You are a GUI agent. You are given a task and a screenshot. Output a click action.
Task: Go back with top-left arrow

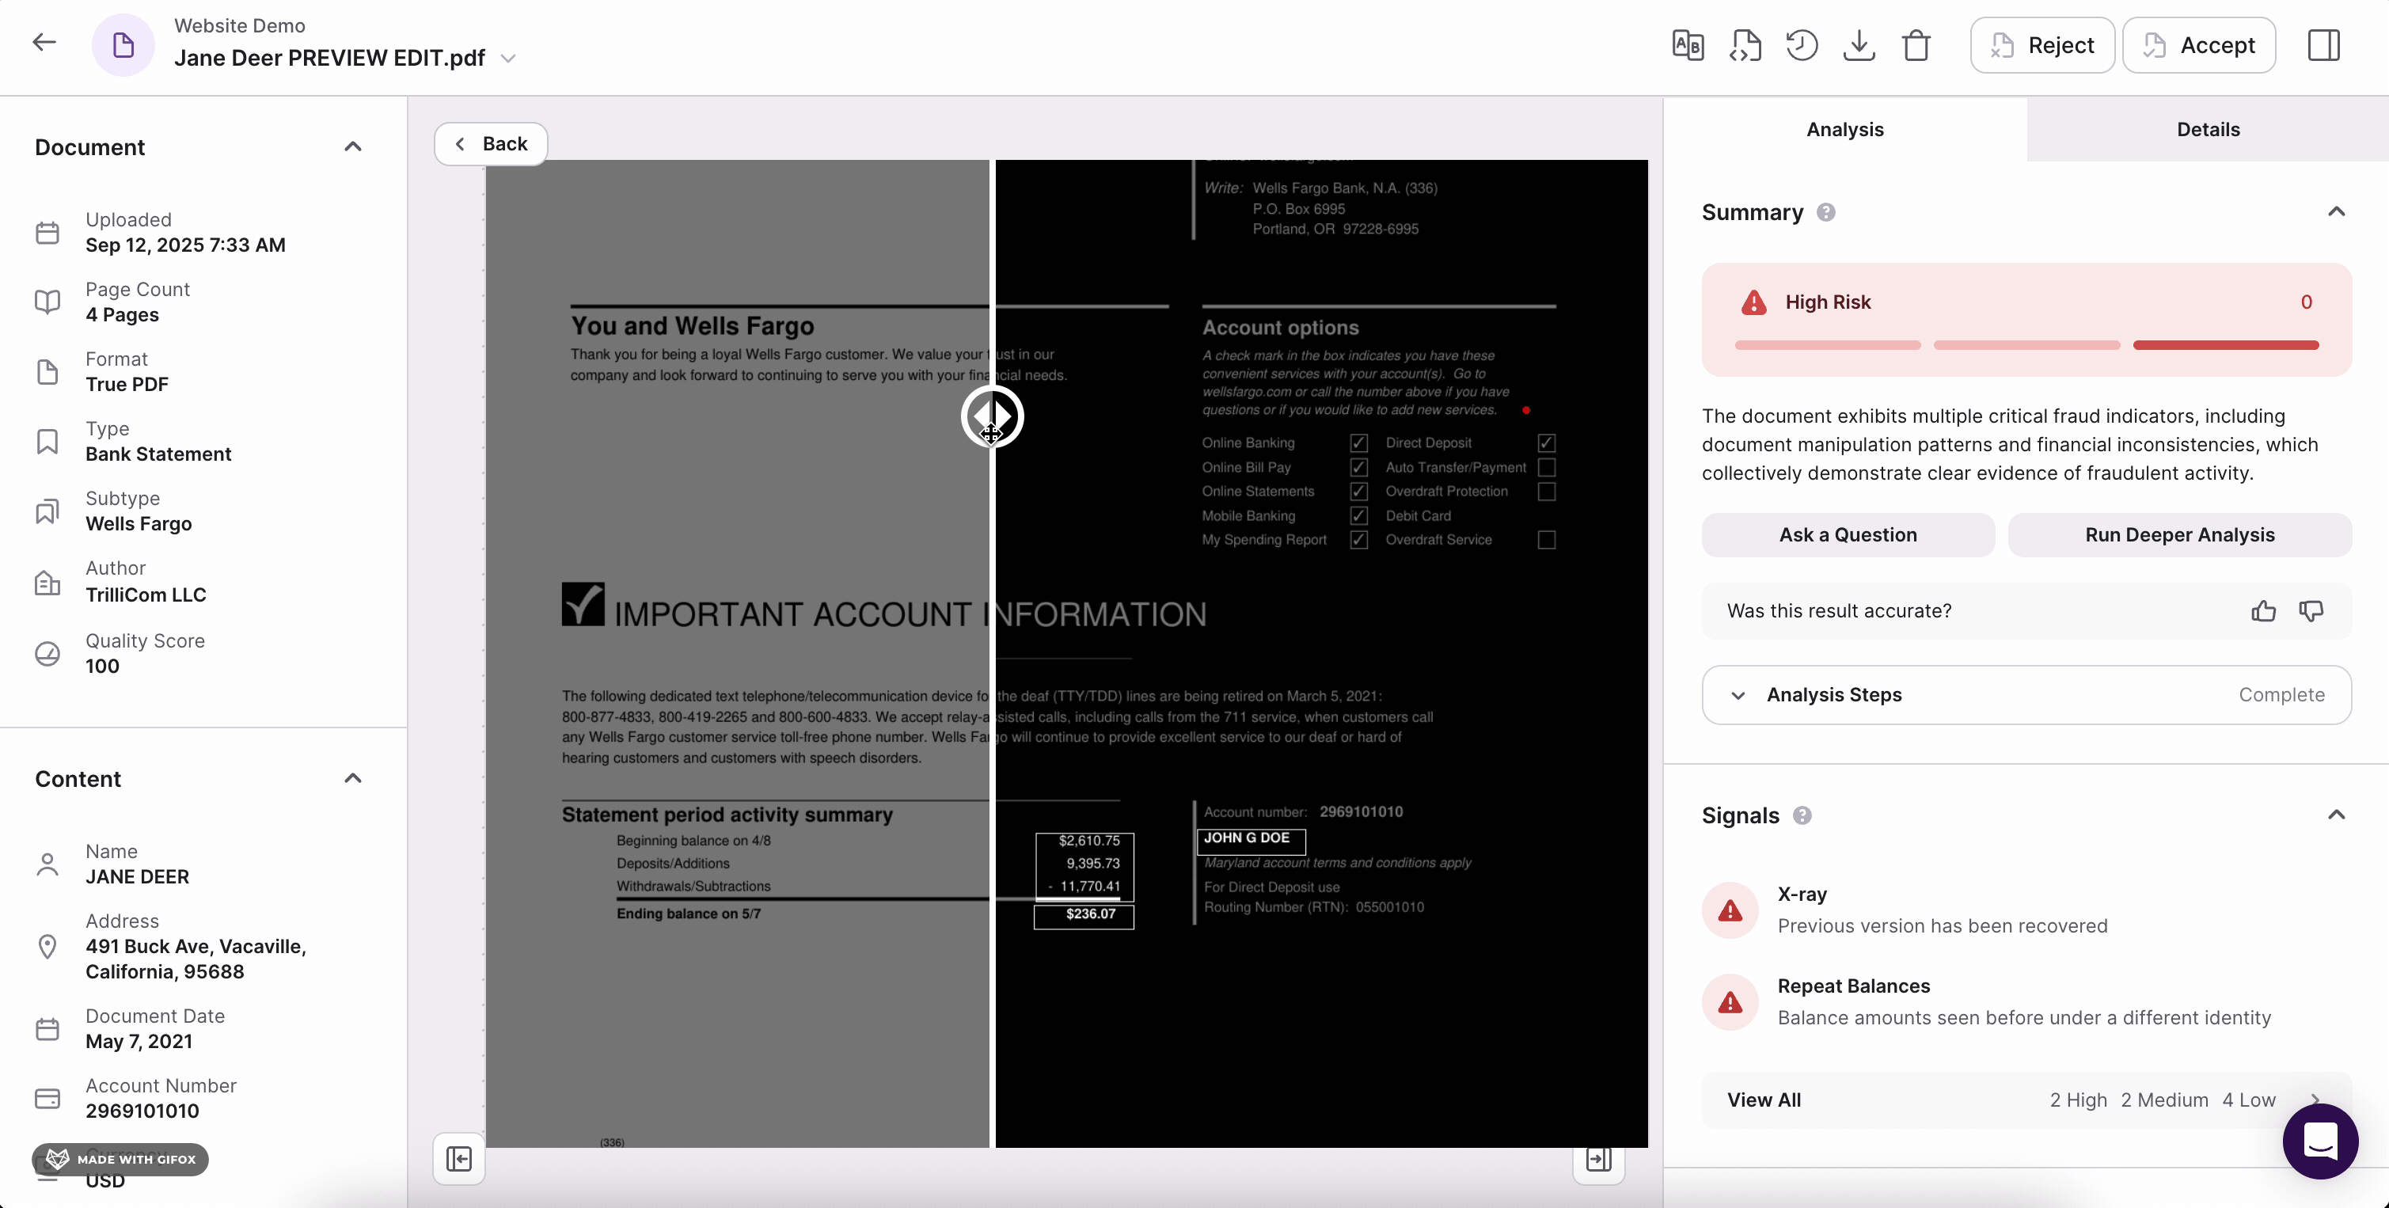(44, 43)
